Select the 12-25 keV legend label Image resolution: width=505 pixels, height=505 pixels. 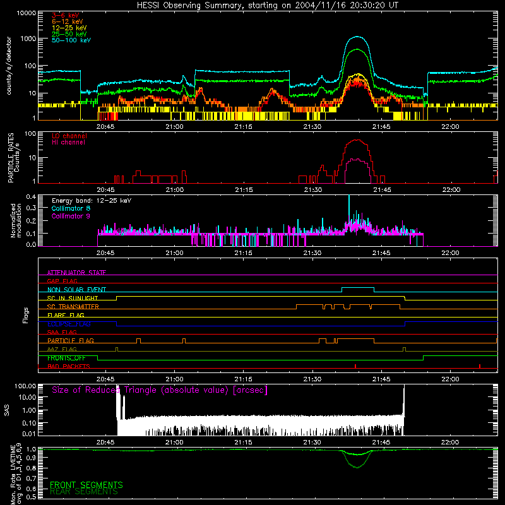tap(69, 28)
